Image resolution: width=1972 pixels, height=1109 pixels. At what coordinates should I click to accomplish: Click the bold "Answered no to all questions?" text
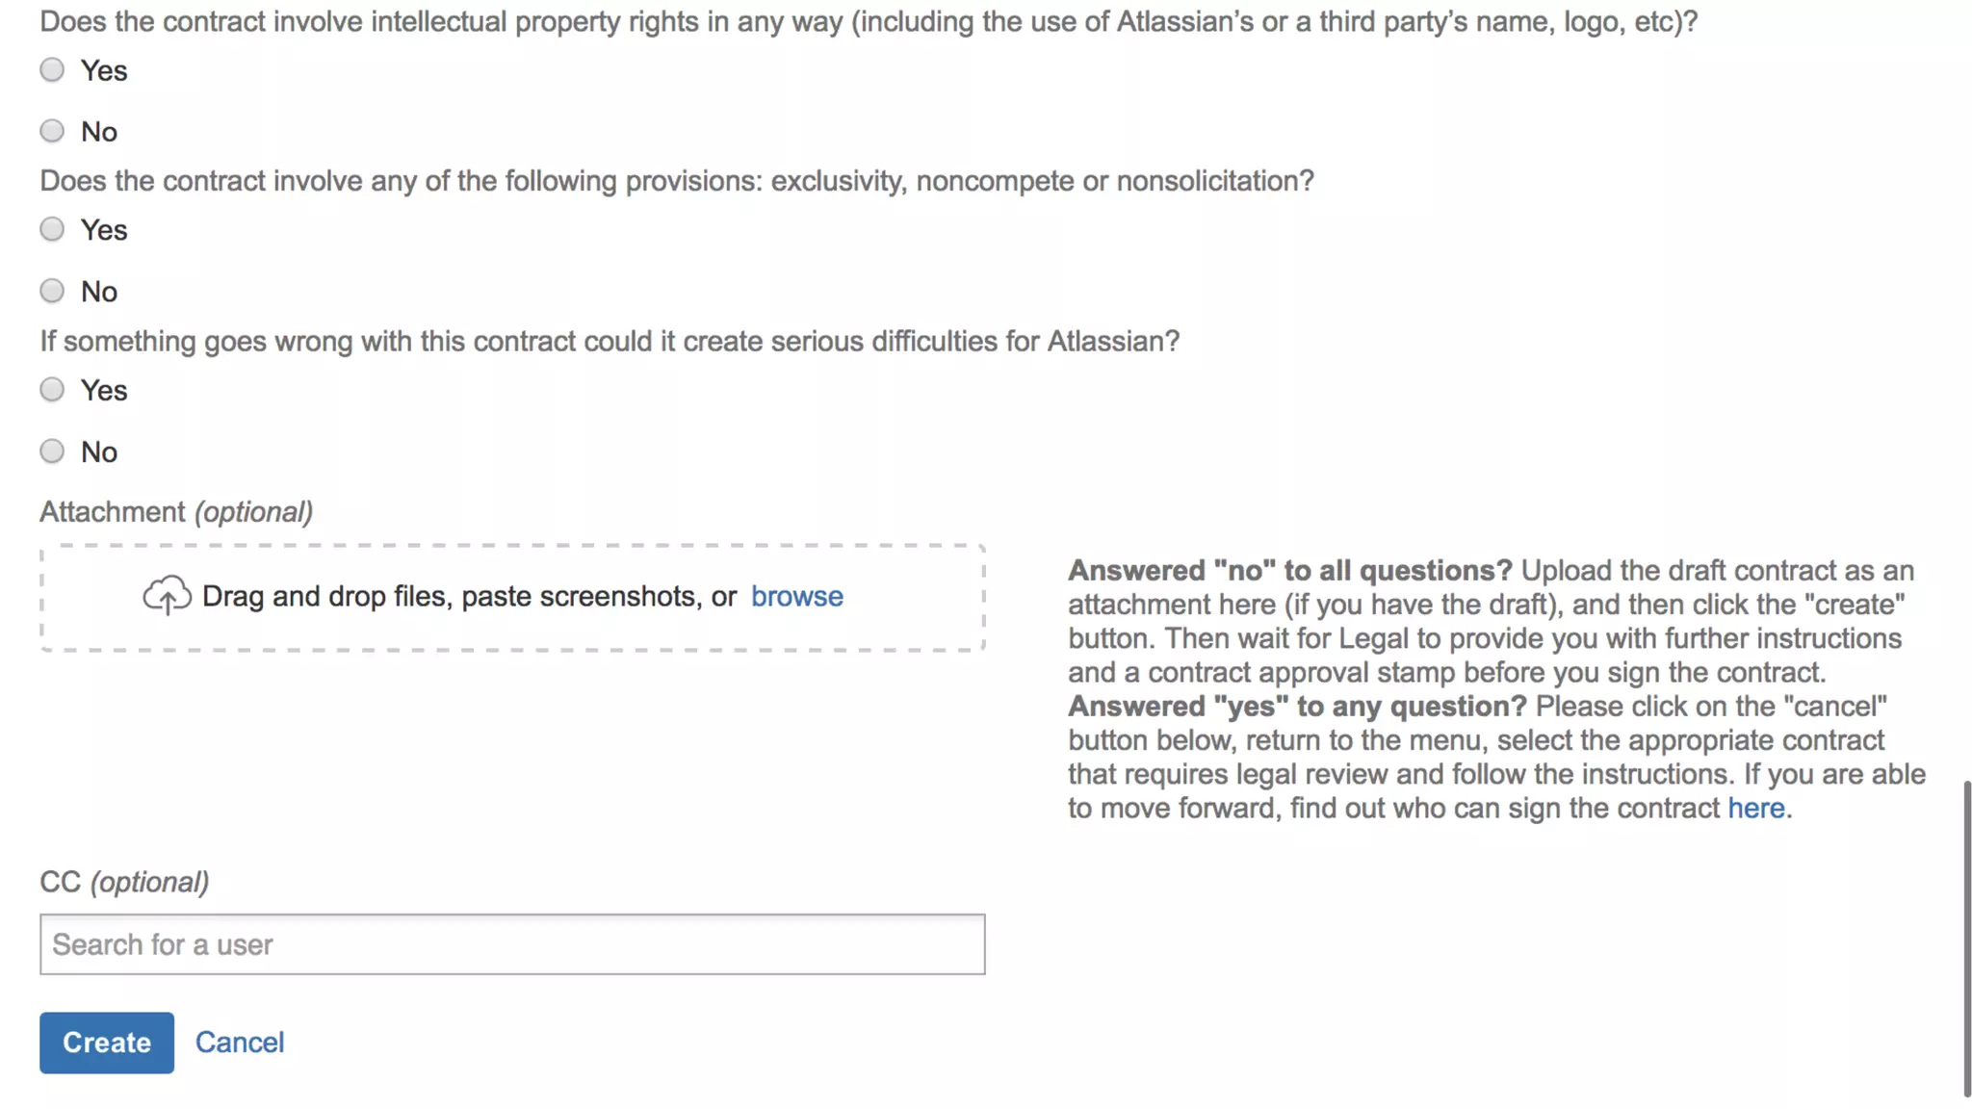coord(1289,571)
